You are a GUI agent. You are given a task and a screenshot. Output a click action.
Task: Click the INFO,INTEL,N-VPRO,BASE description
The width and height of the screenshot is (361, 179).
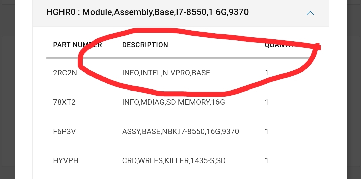point(166,73)
